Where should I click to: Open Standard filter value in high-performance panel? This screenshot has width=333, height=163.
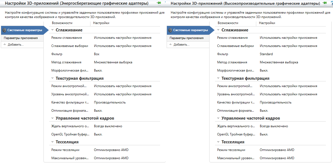click(x=266, y=54)
